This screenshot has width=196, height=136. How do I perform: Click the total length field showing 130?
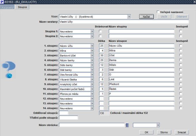pyautogui.click(x=104, y=113)
